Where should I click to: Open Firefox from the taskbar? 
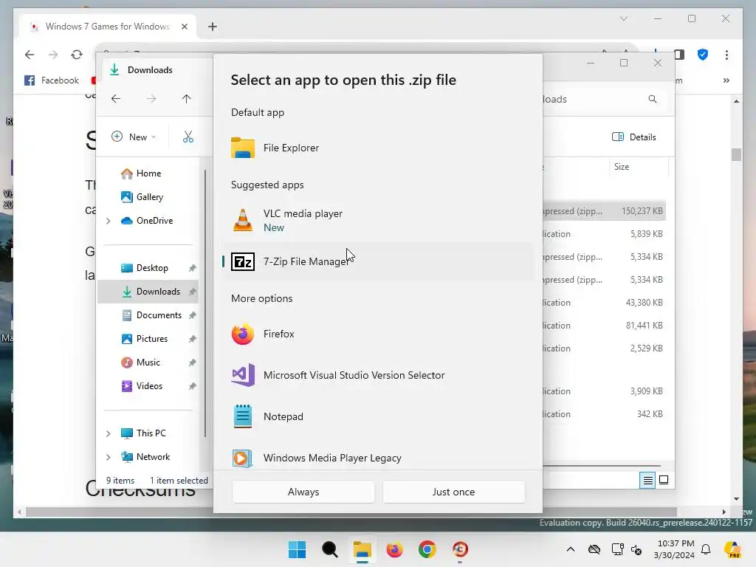coord(395,549)
